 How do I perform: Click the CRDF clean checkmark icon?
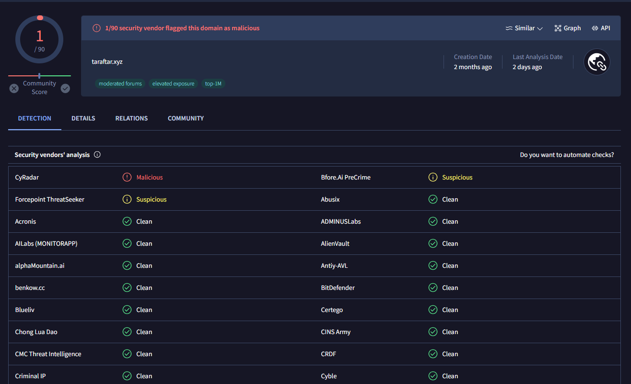[433, 354]
